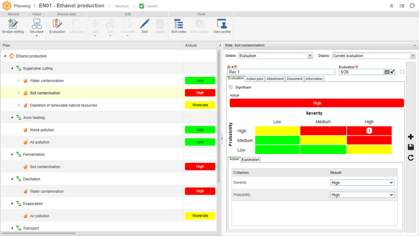The width and height of the screenshot is (419, 236).
Task: Click the refresh arrow icon on right sidebar
Action: tap(411, 157)
